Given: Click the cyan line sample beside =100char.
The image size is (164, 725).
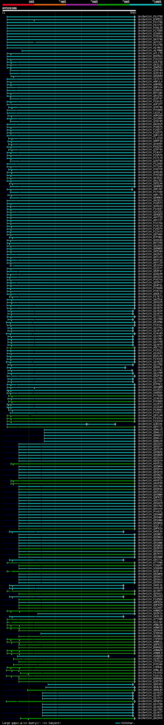Looking at the screenshot, I should (118, 723).
